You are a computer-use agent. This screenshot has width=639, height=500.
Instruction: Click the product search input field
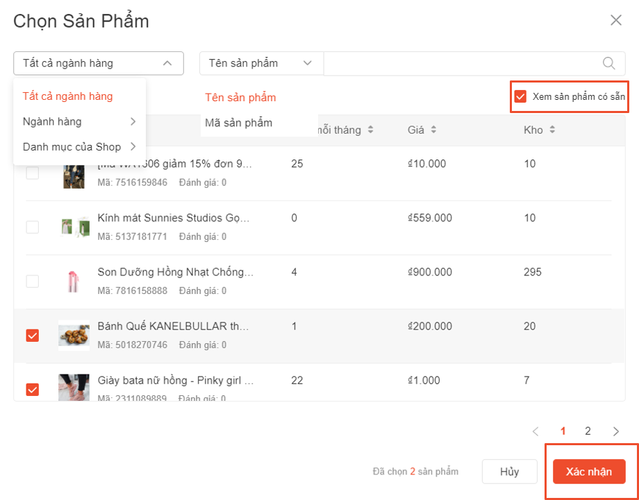coord(458,63)
